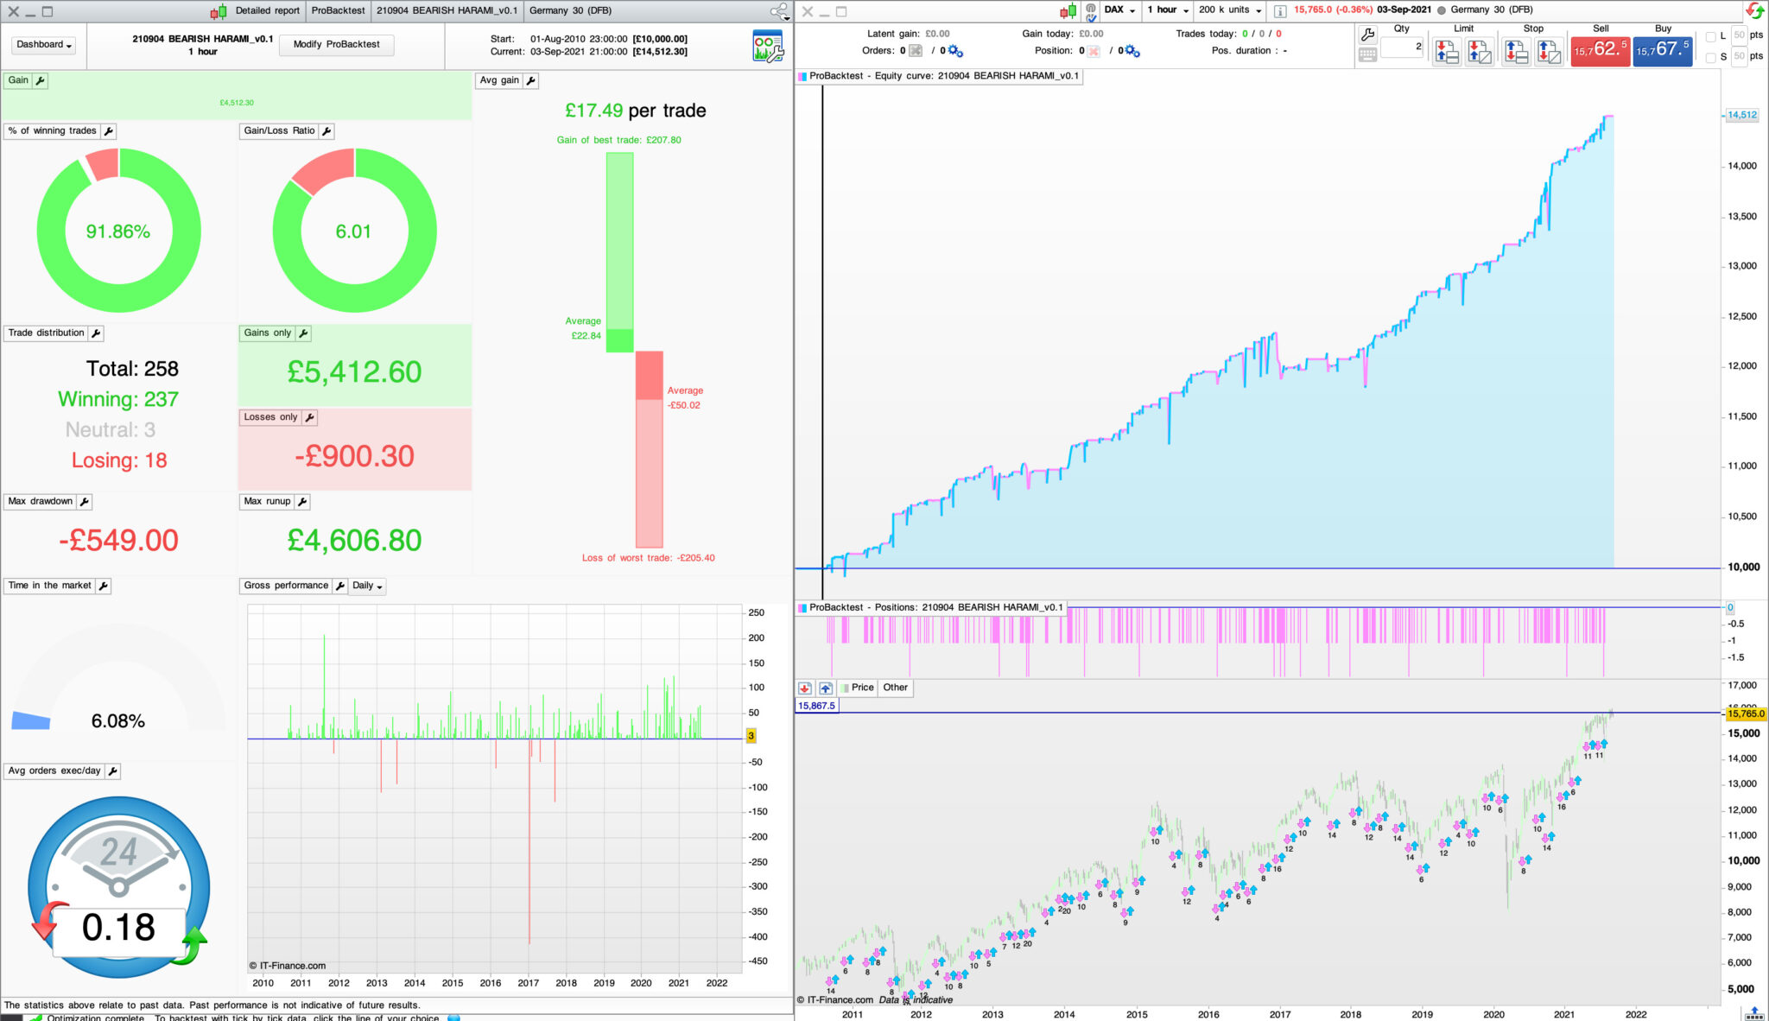This screenshot has height=1021, width=1769.
Task: Enable the S points checkbox
Action: point(1711,57)
